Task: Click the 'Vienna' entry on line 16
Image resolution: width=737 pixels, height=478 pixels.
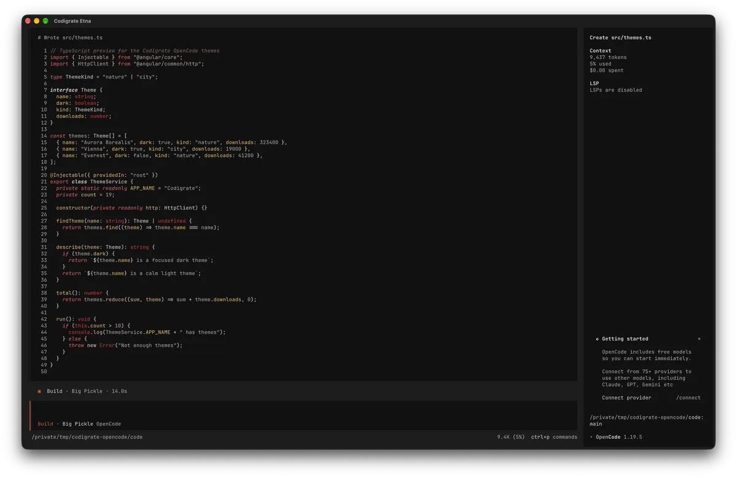Action: click(x=153, y=148)
